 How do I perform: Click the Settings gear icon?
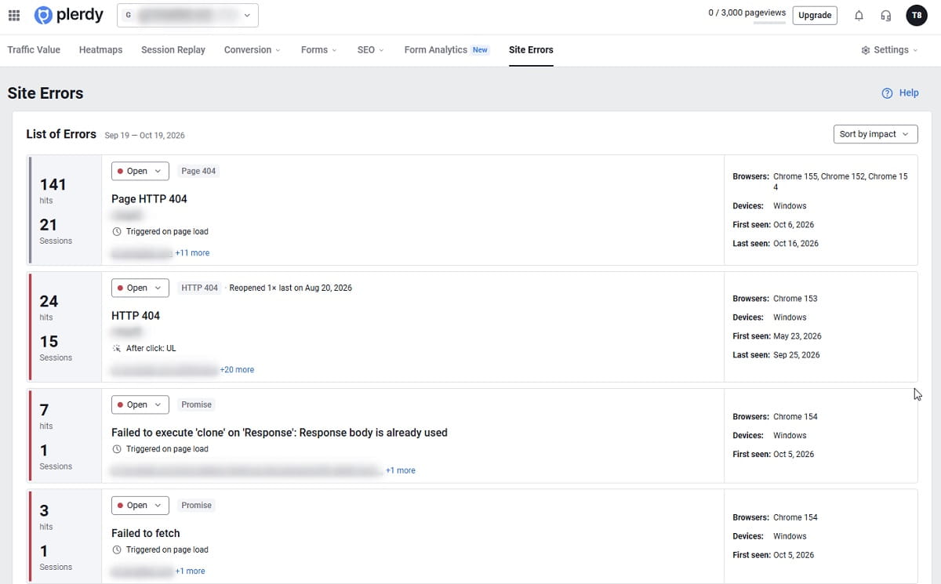[x=866, y=50]
